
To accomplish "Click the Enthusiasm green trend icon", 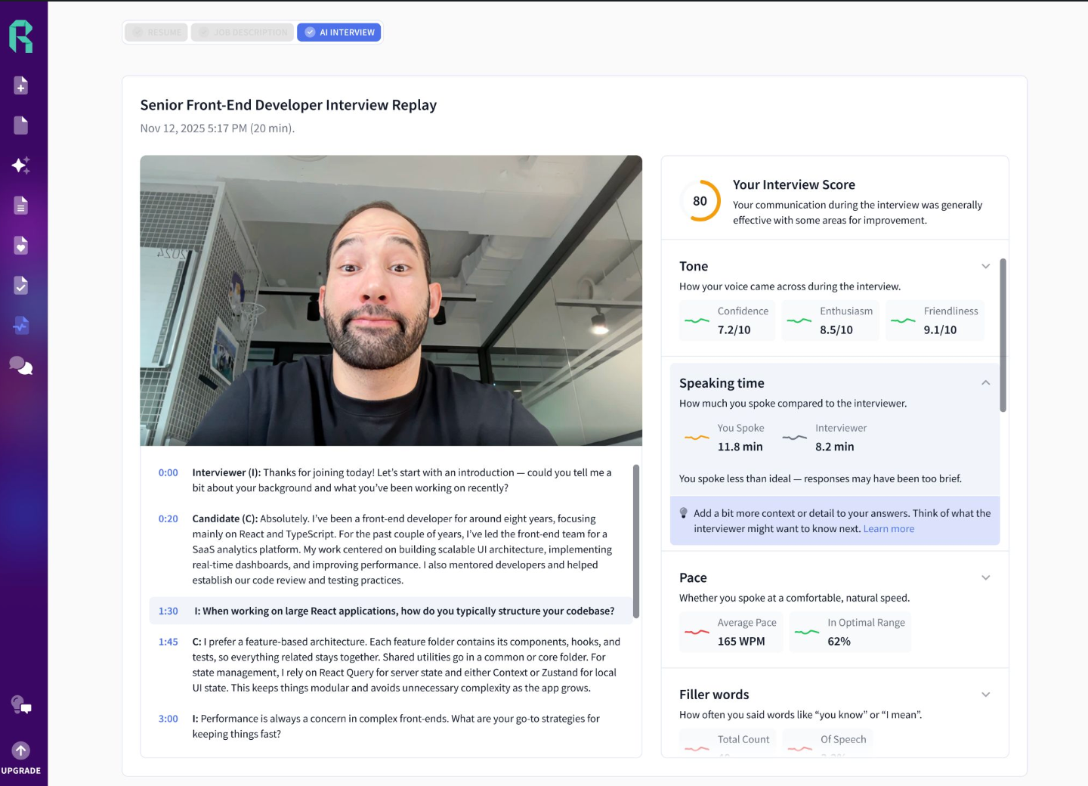I will (799, 320).
